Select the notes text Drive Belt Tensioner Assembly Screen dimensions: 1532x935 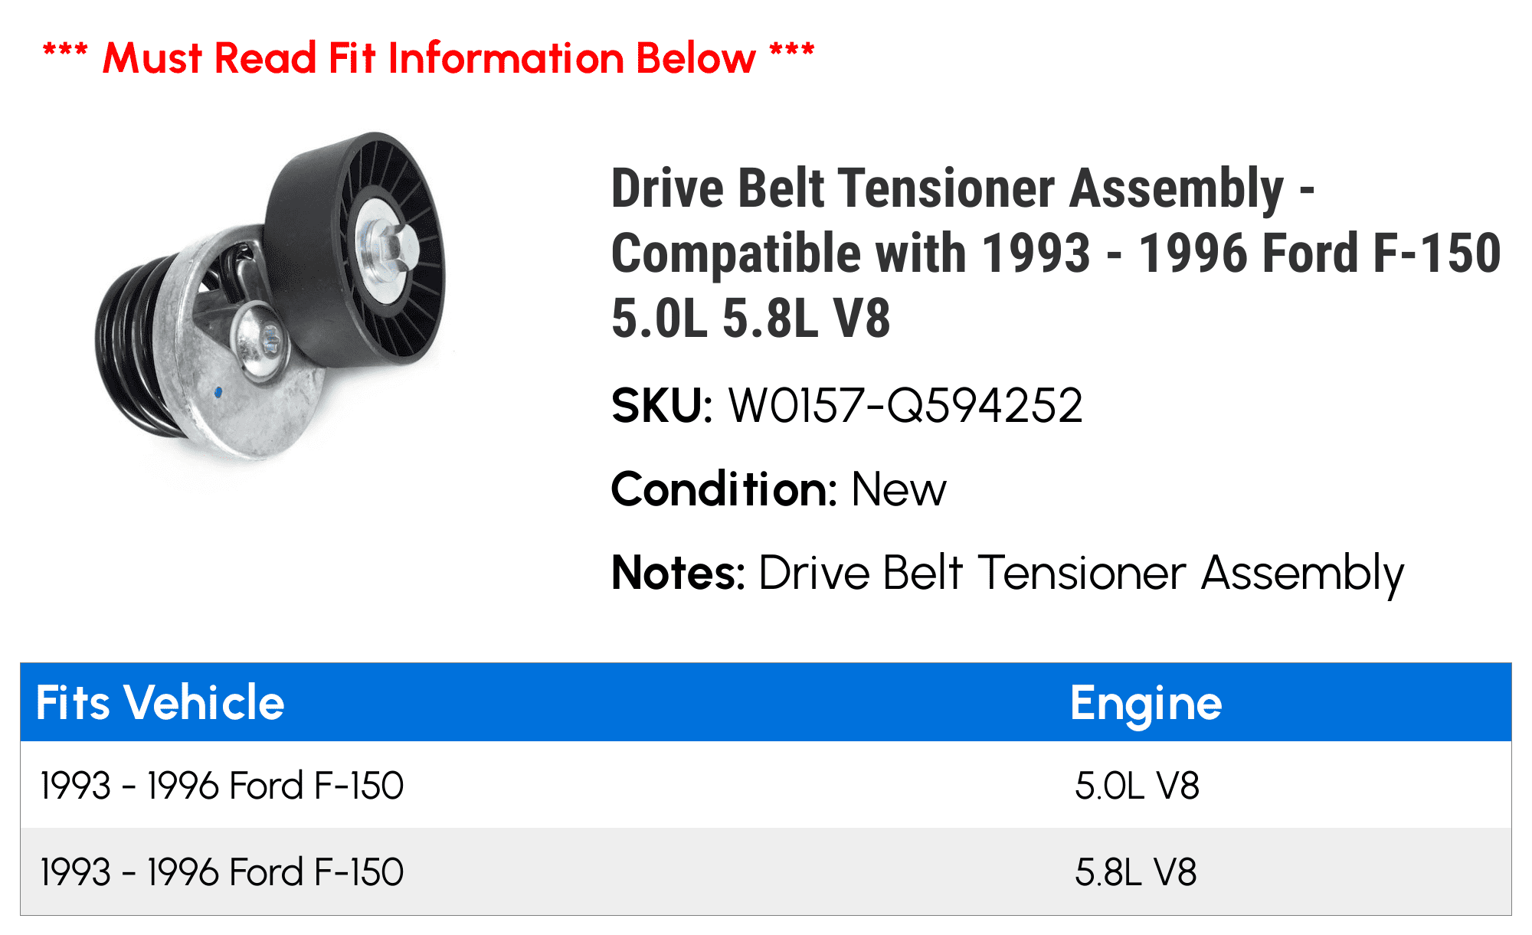(1081, 574)
